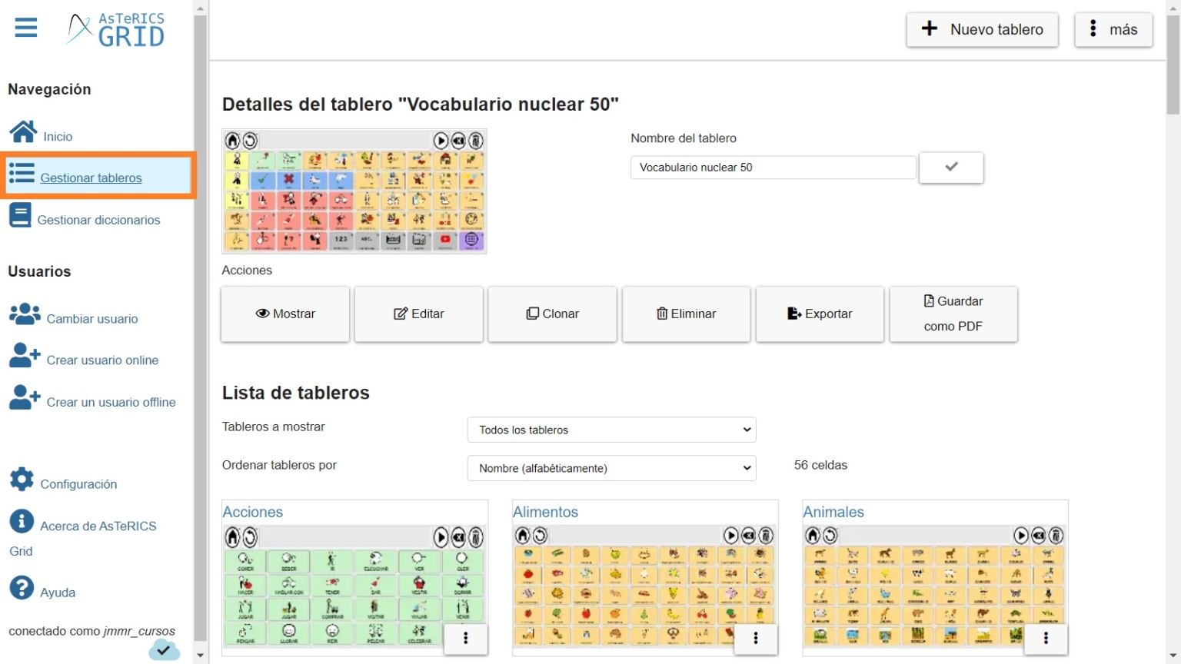
Task: Create a board with Nuevo tablero
Action: [x=982, y=30]
